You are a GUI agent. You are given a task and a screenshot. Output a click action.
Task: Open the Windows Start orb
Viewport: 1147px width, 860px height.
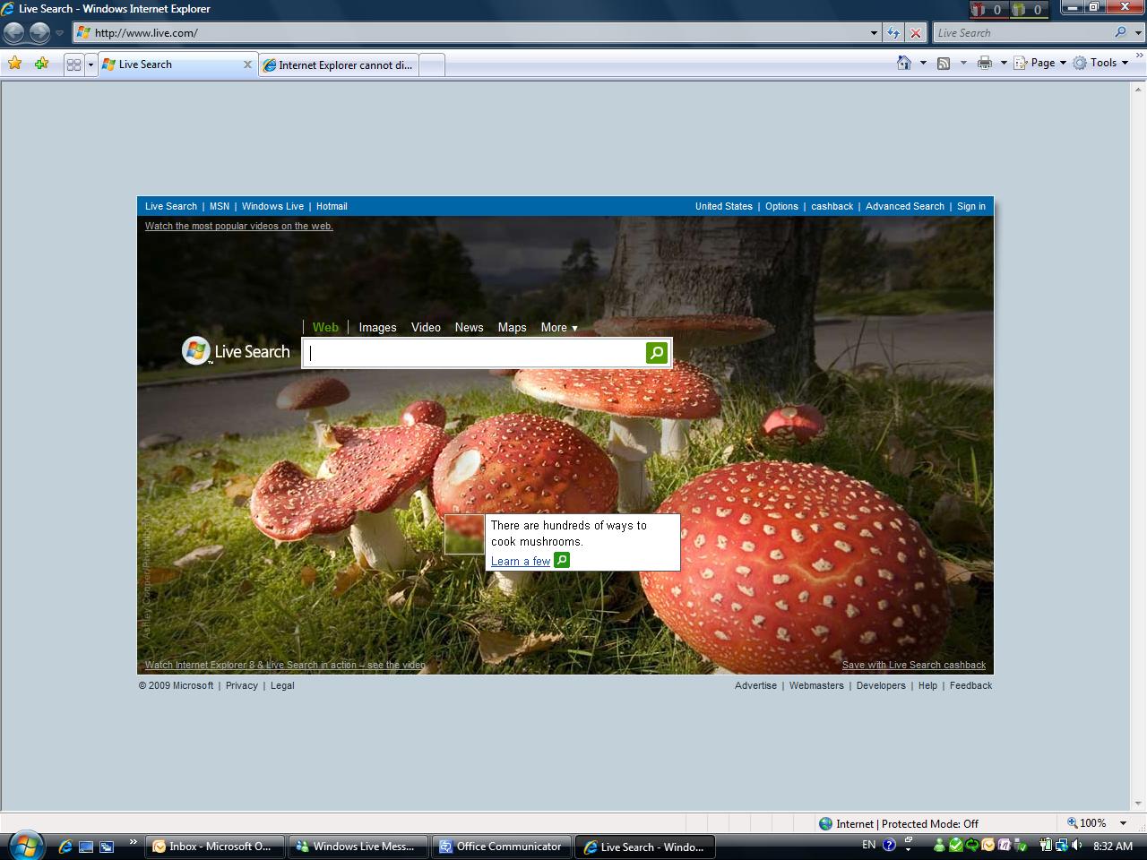coord(24,845)
